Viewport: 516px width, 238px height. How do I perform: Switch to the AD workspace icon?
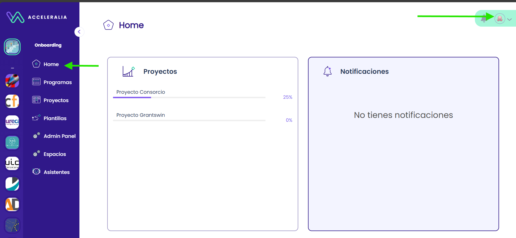(x=12, y=205)
